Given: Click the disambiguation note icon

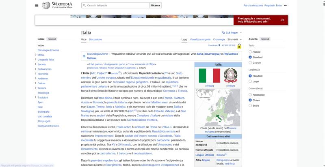Looking at the screenshot, I should pos(84,56).
